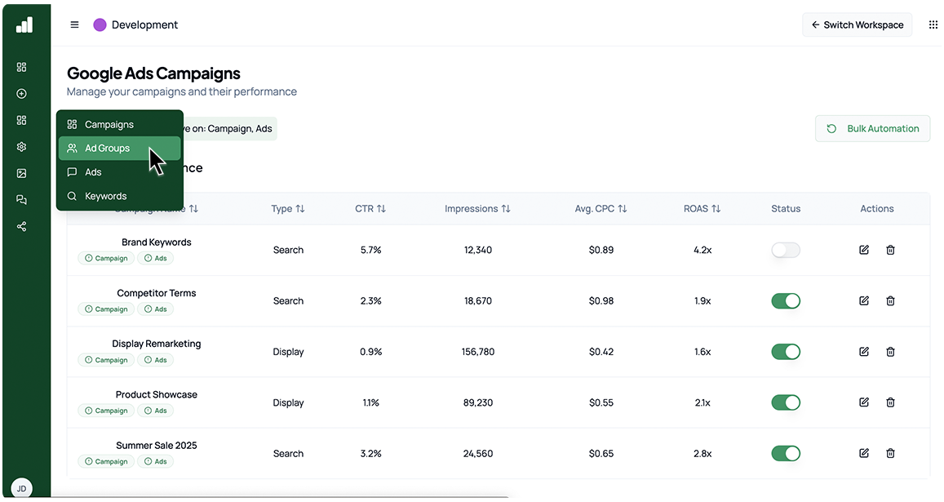The height and width of the screenshot is (502, 944).
Task: Select the 4.2x ROAS value
Action: pos(702,250)
